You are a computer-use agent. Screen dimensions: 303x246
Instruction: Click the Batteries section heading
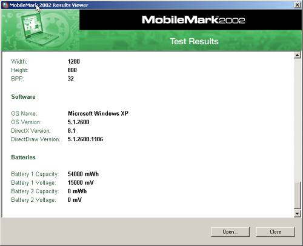tap(23, 158)
